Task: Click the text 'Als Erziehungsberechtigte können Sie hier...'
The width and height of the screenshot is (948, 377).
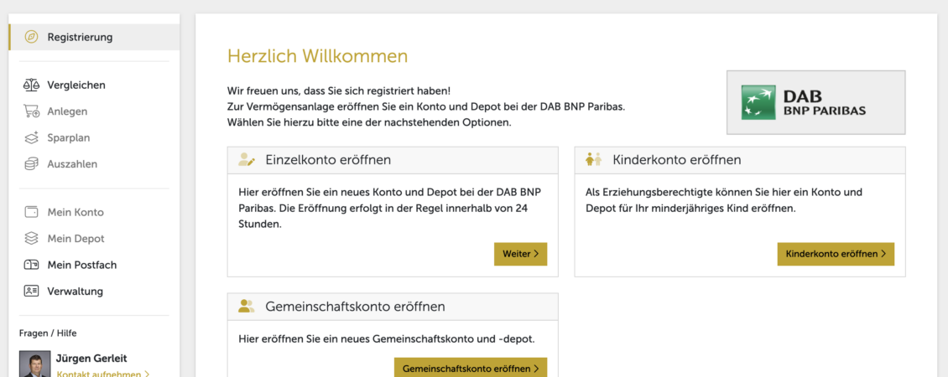Action: [724, 200]
